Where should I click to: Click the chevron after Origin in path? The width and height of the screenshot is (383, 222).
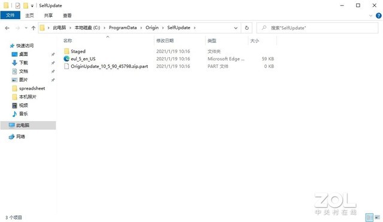[x=163, y=28]
